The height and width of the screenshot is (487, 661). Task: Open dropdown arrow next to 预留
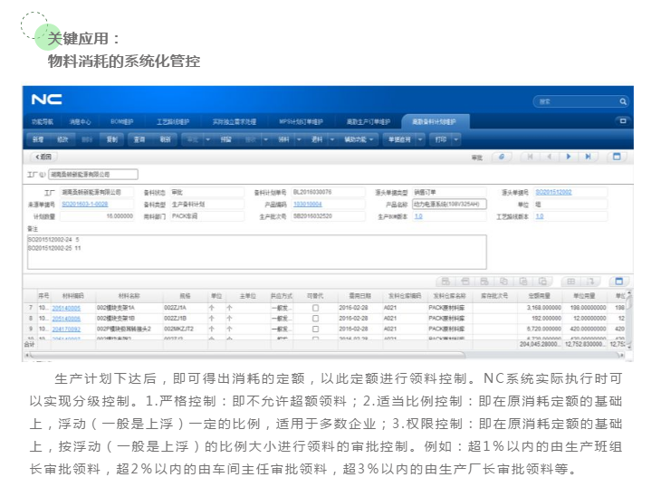tap(208, 139)
